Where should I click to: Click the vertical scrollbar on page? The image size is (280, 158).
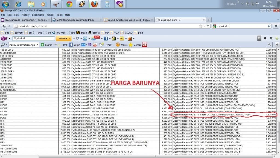click(278, 132)
